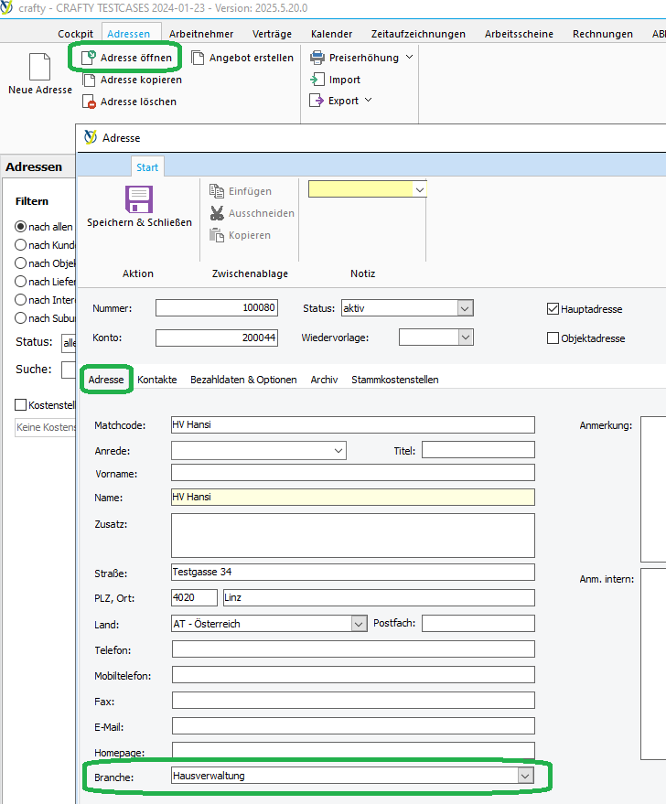Screen dimensions: 666x804
Task: Check the Objektadresse checkbox
Action: (x=553, y=338)
